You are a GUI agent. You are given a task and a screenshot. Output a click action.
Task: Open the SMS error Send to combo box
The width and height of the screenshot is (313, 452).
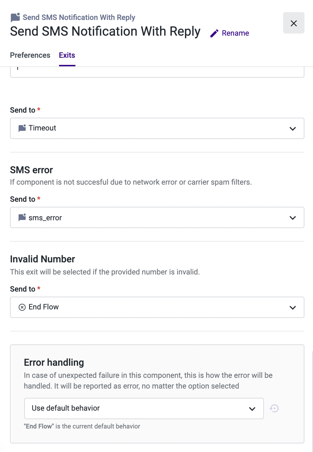coord(157,217)
